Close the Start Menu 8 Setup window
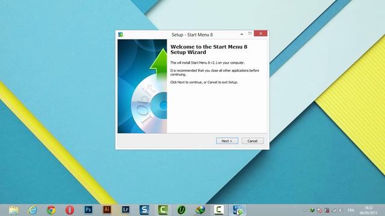This screenshot has width=385, height=216. tap(260, 34)
